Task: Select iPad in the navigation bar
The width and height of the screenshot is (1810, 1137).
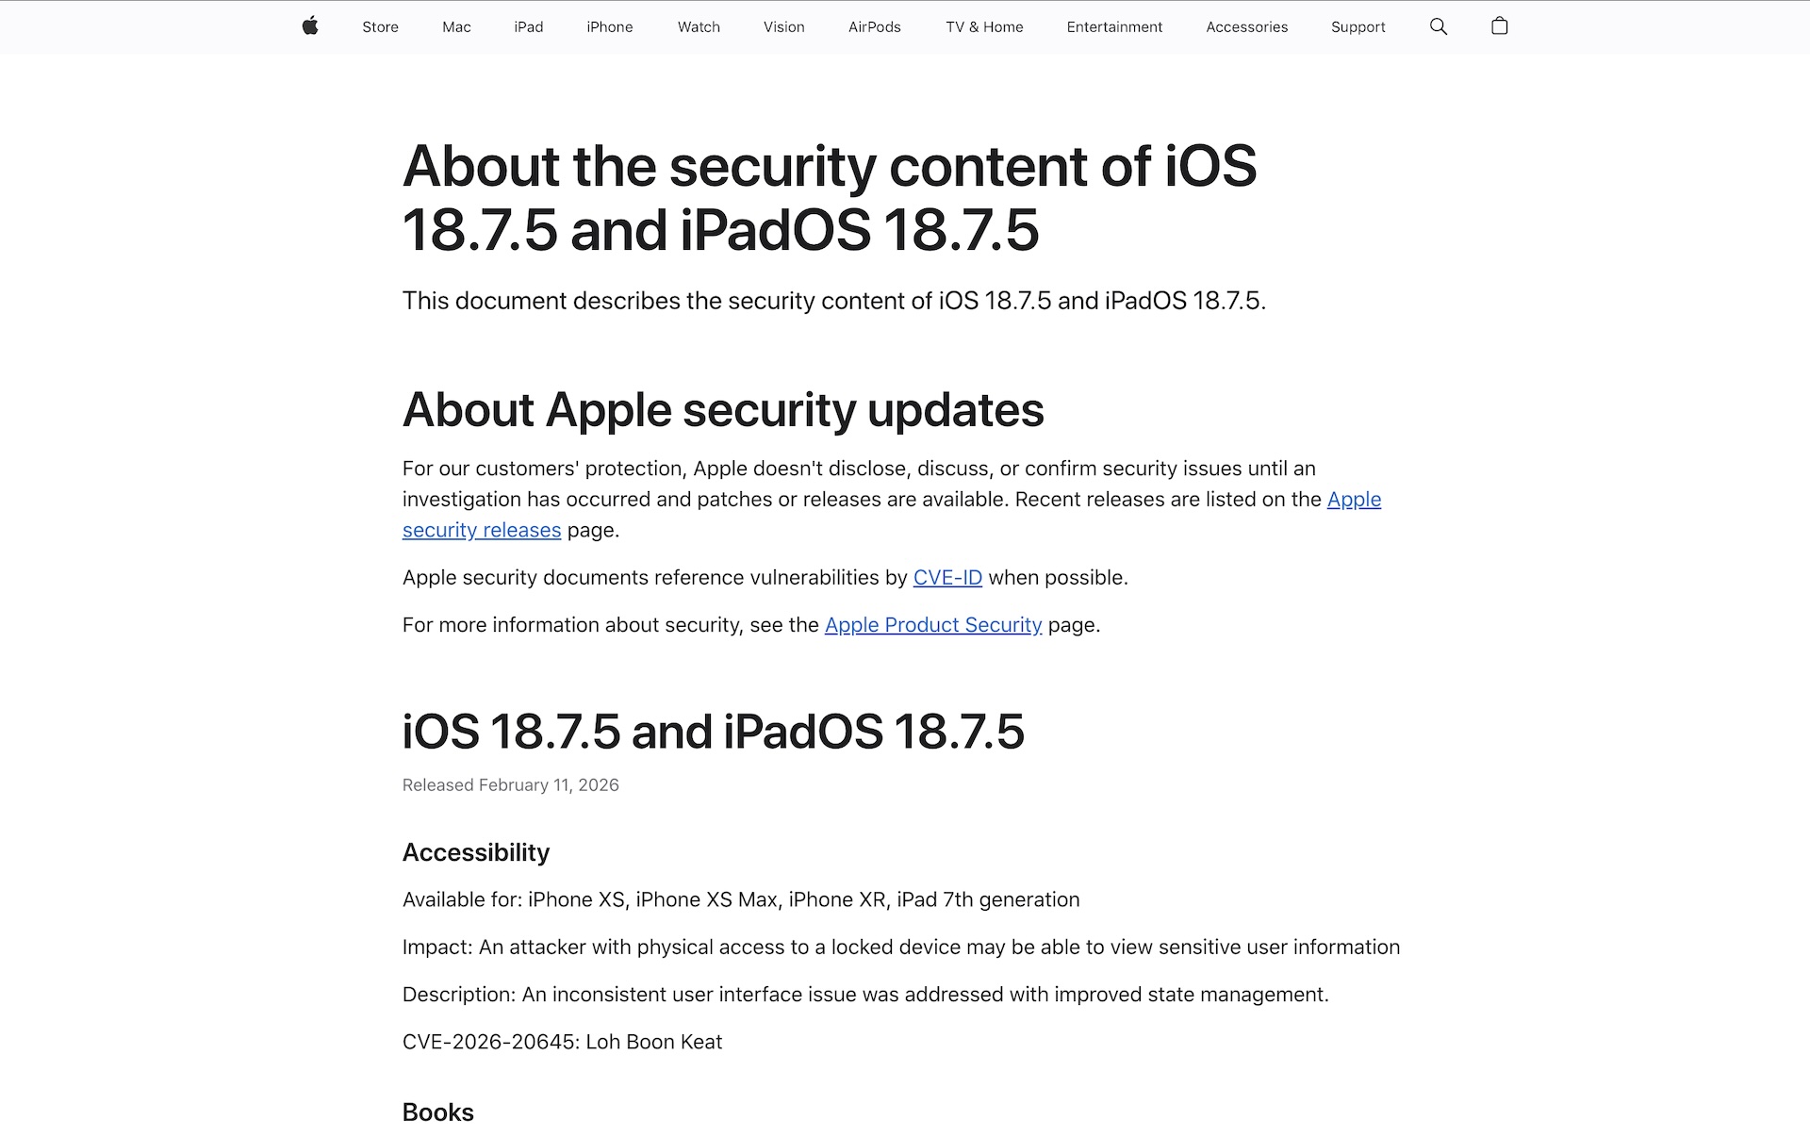Action: point(528,27)
